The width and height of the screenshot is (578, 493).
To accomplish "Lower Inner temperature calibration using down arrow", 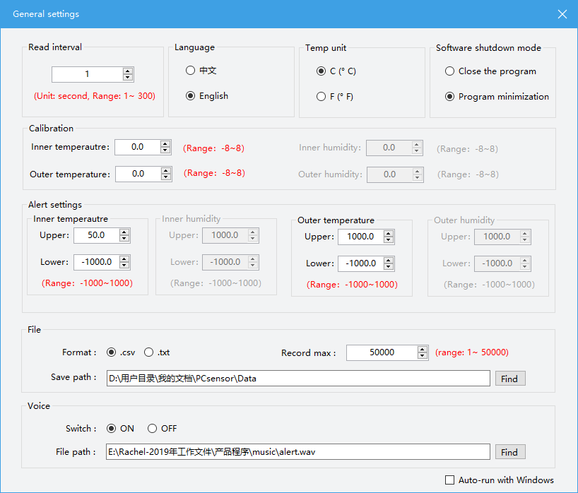I will click(165, 150).
